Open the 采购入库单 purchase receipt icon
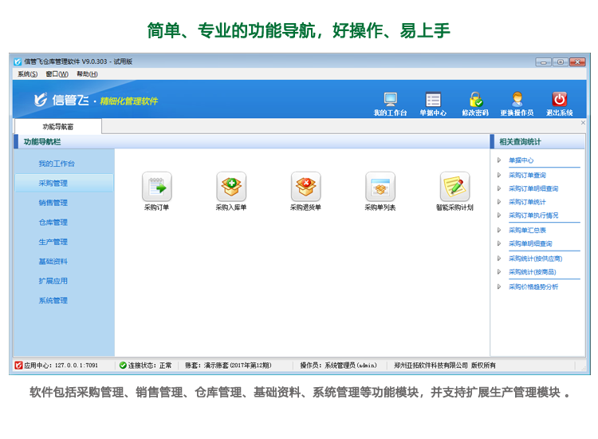The width and height of the screenshot is (598, 439). [x=231, y=187]
